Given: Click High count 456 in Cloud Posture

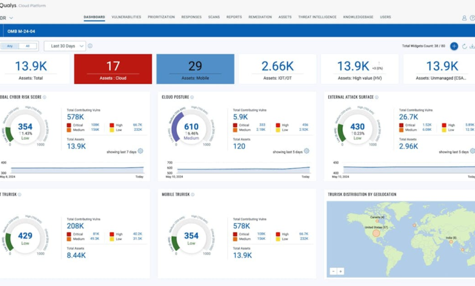Looking at the screenshot, I should coord(304,125).
